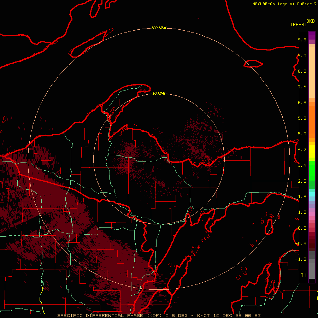Image resolution: width=318 pixels, height=318 pixels.
Task: Click the 50 NMI range ring label
Action: 159,93
